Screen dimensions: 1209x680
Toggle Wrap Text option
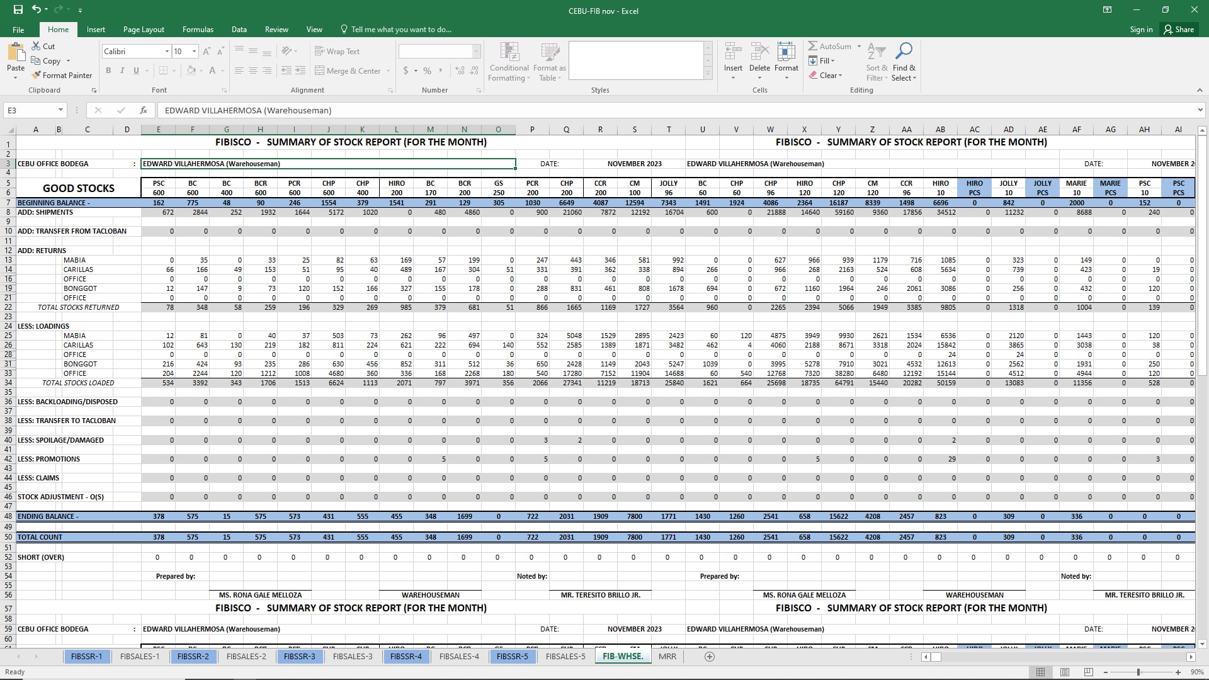point(337,52)
